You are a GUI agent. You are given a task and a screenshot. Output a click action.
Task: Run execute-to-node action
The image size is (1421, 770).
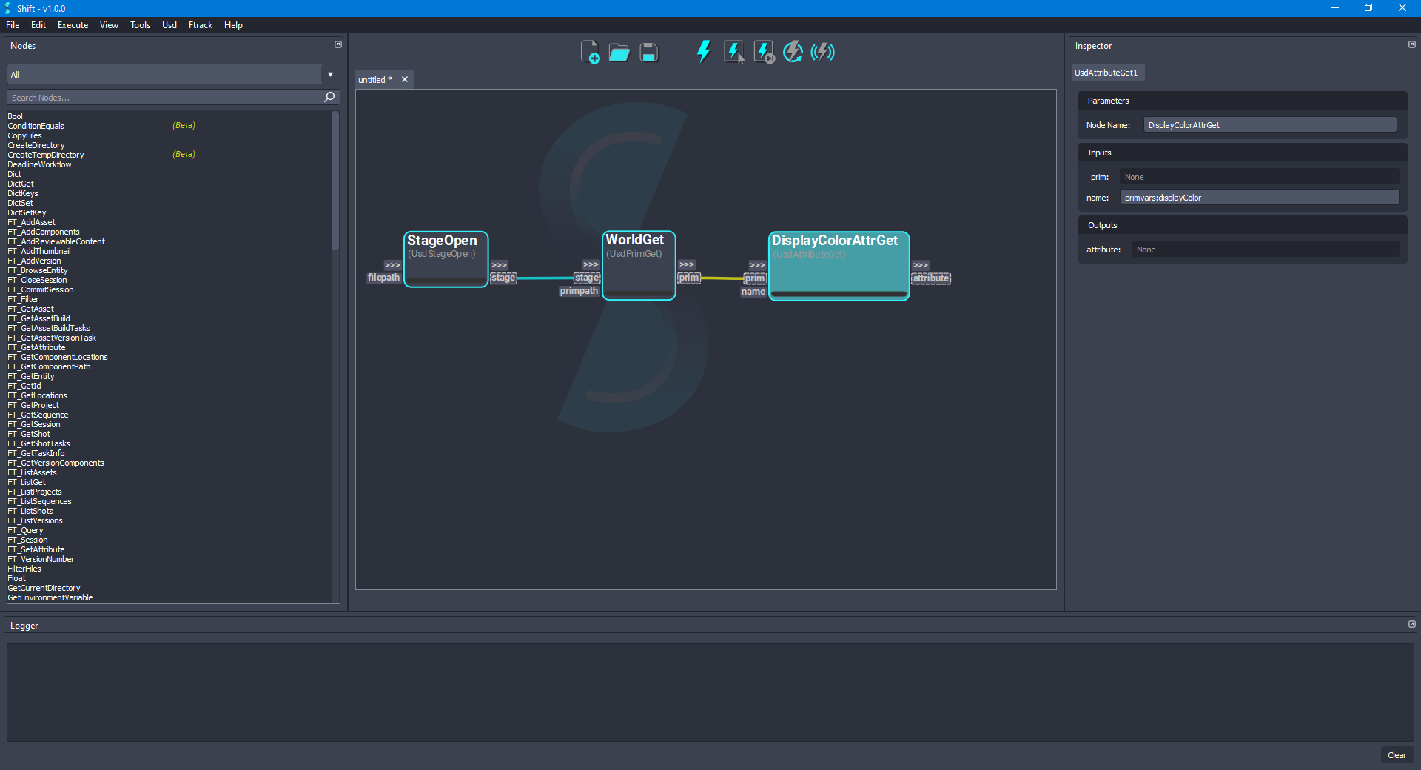[x=763, y=51]
